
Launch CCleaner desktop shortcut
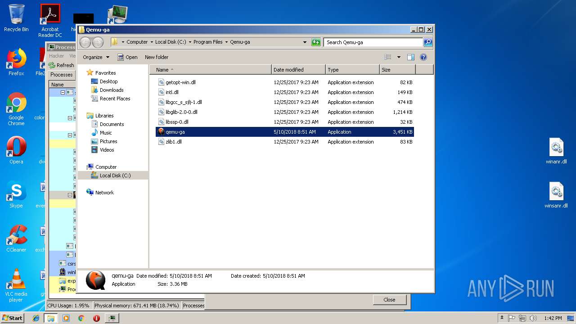click(x=16, y=238)
